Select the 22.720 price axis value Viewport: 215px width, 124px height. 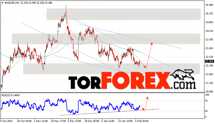pyautogui.click(x=209, y=57)
